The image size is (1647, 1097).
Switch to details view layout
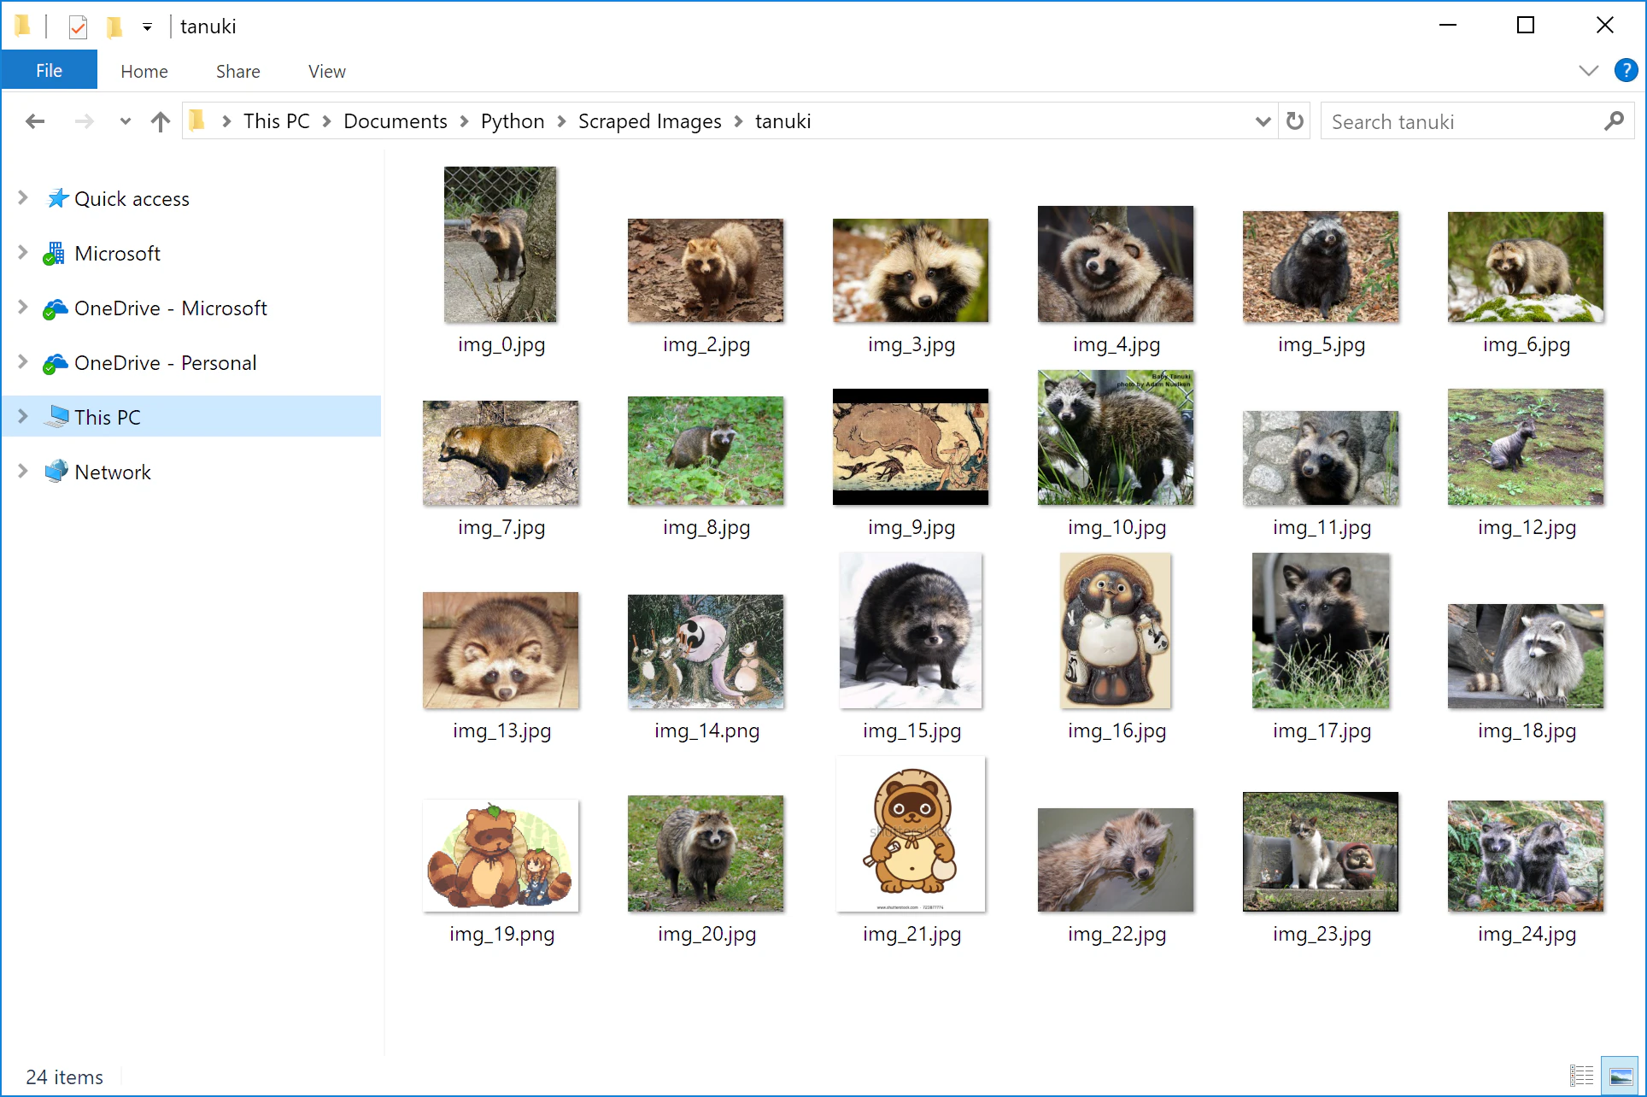pos(1581,1076)
